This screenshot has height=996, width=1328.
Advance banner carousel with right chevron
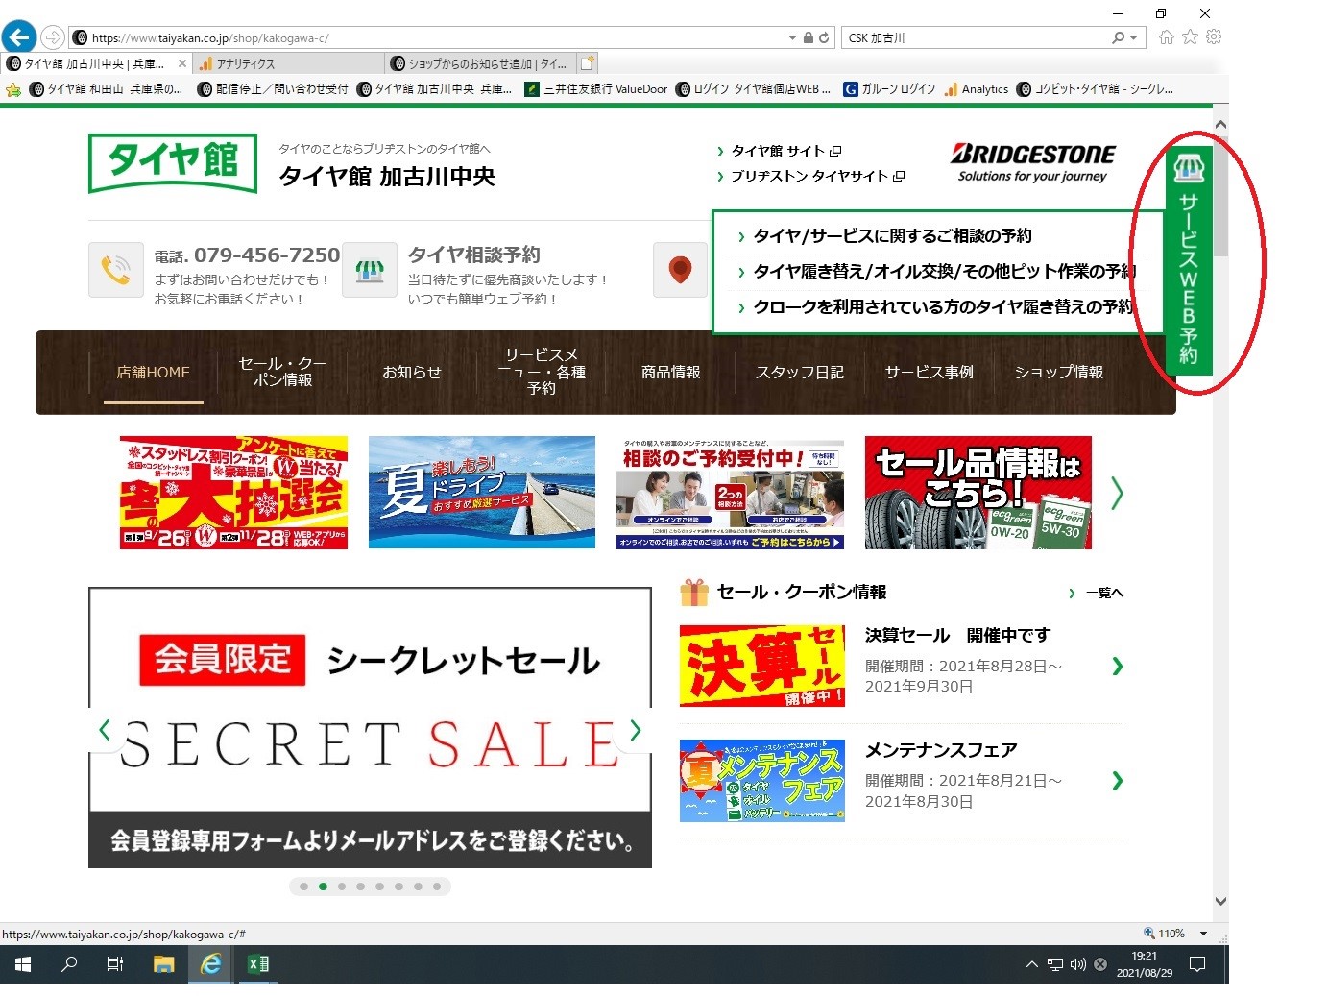pyautogui.click(x=1117, y=493)
